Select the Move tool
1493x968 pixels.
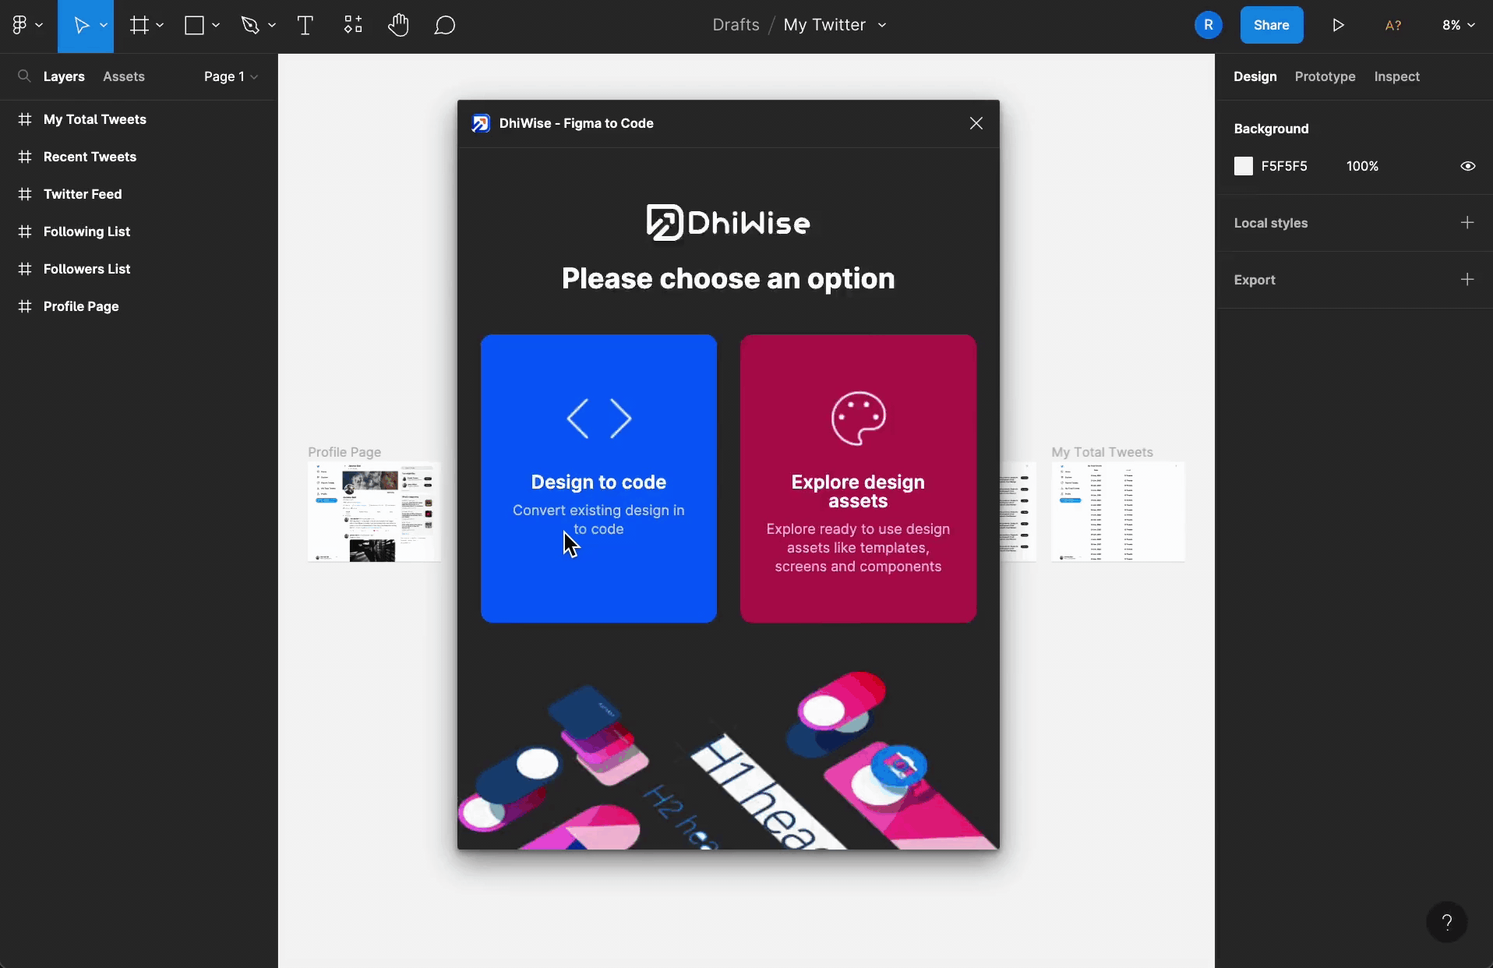pyautogui.click(x=81, y=26)
